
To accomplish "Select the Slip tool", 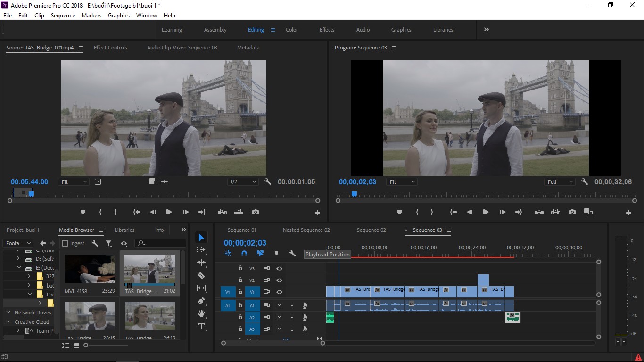I will 201,288.
